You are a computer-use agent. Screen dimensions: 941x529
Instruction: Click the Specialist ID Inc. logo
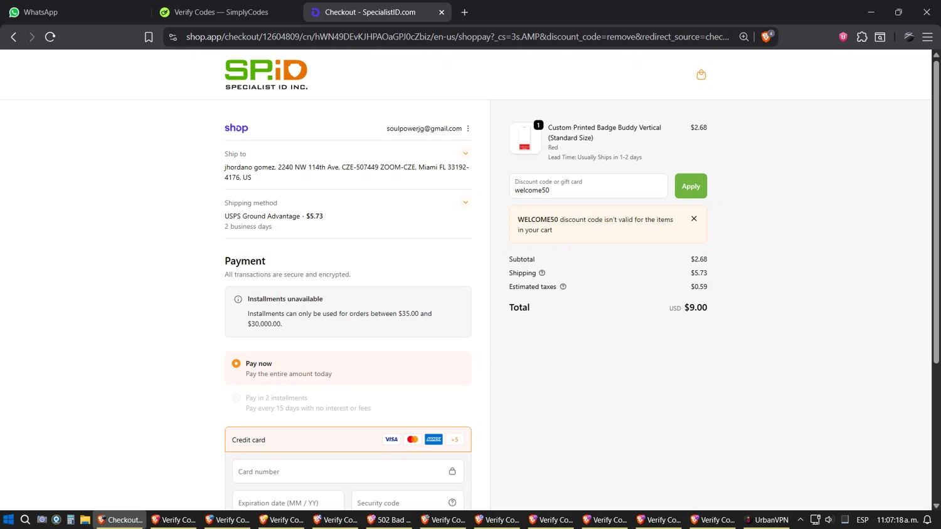coord(267,75)
